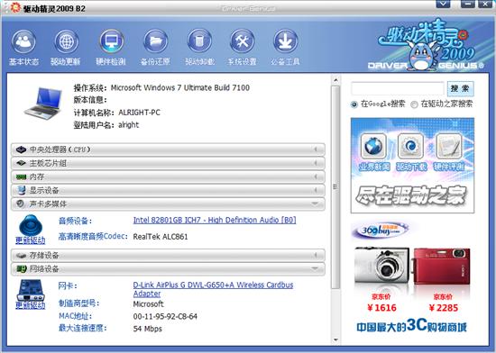The image size is (496, 353).
Task: Open the 备份还原 backup restore folder icon
Action: click(155, 41)
